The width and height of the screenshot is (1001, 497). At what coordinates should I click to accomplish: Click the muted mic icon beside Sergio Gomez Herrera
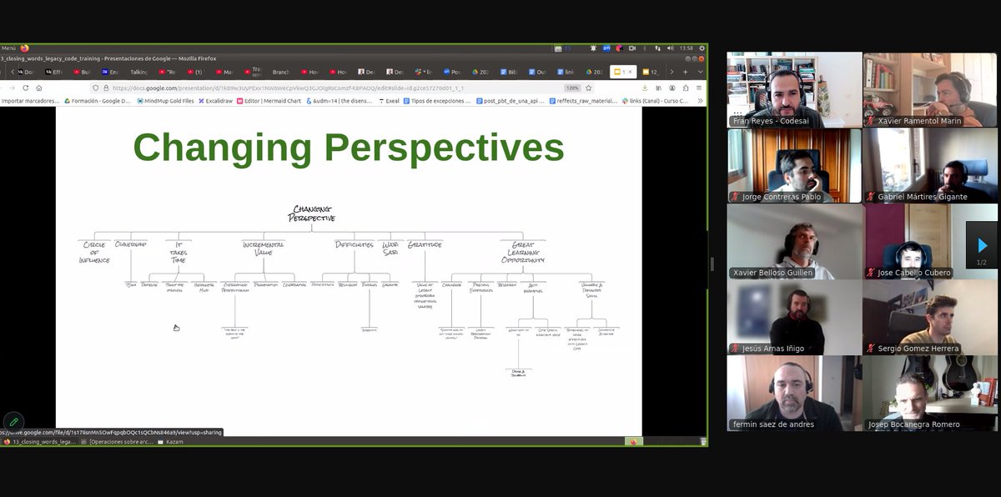pyautogui.click(x=871, y=349)
